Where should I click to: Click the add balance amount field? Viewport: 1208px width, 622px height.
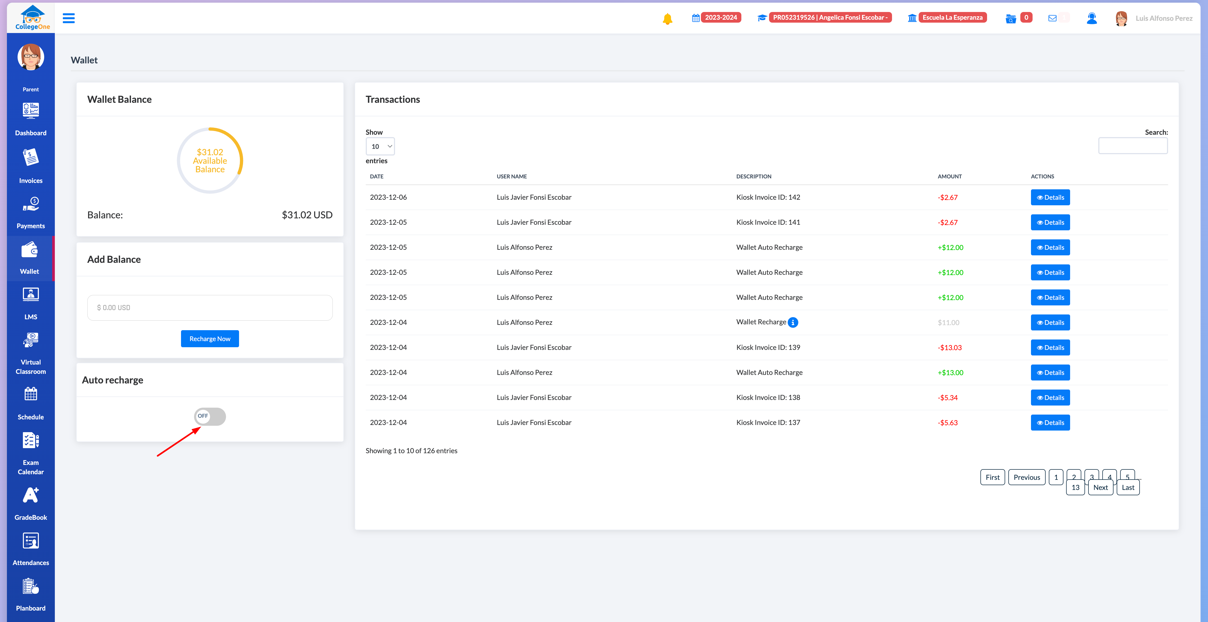click(209, 308)
